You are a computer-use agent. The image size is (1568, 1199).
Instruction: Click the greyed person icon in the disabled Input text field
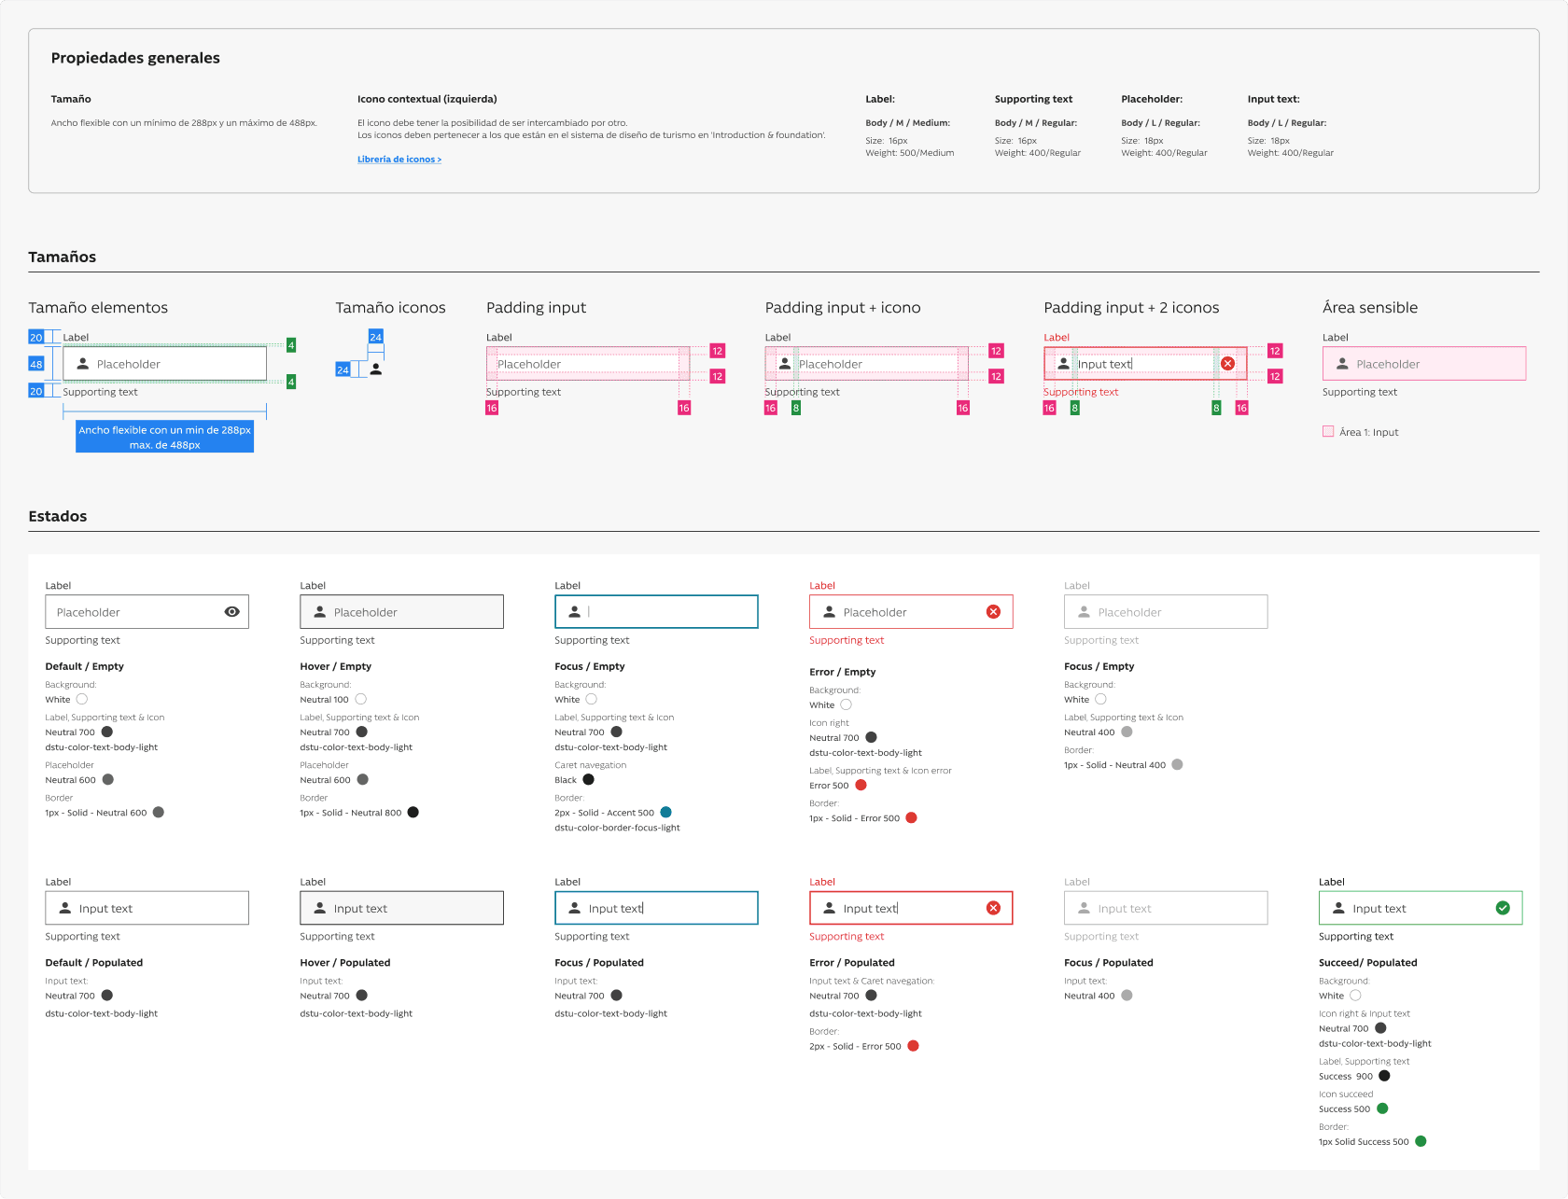tap(1084, 908)
